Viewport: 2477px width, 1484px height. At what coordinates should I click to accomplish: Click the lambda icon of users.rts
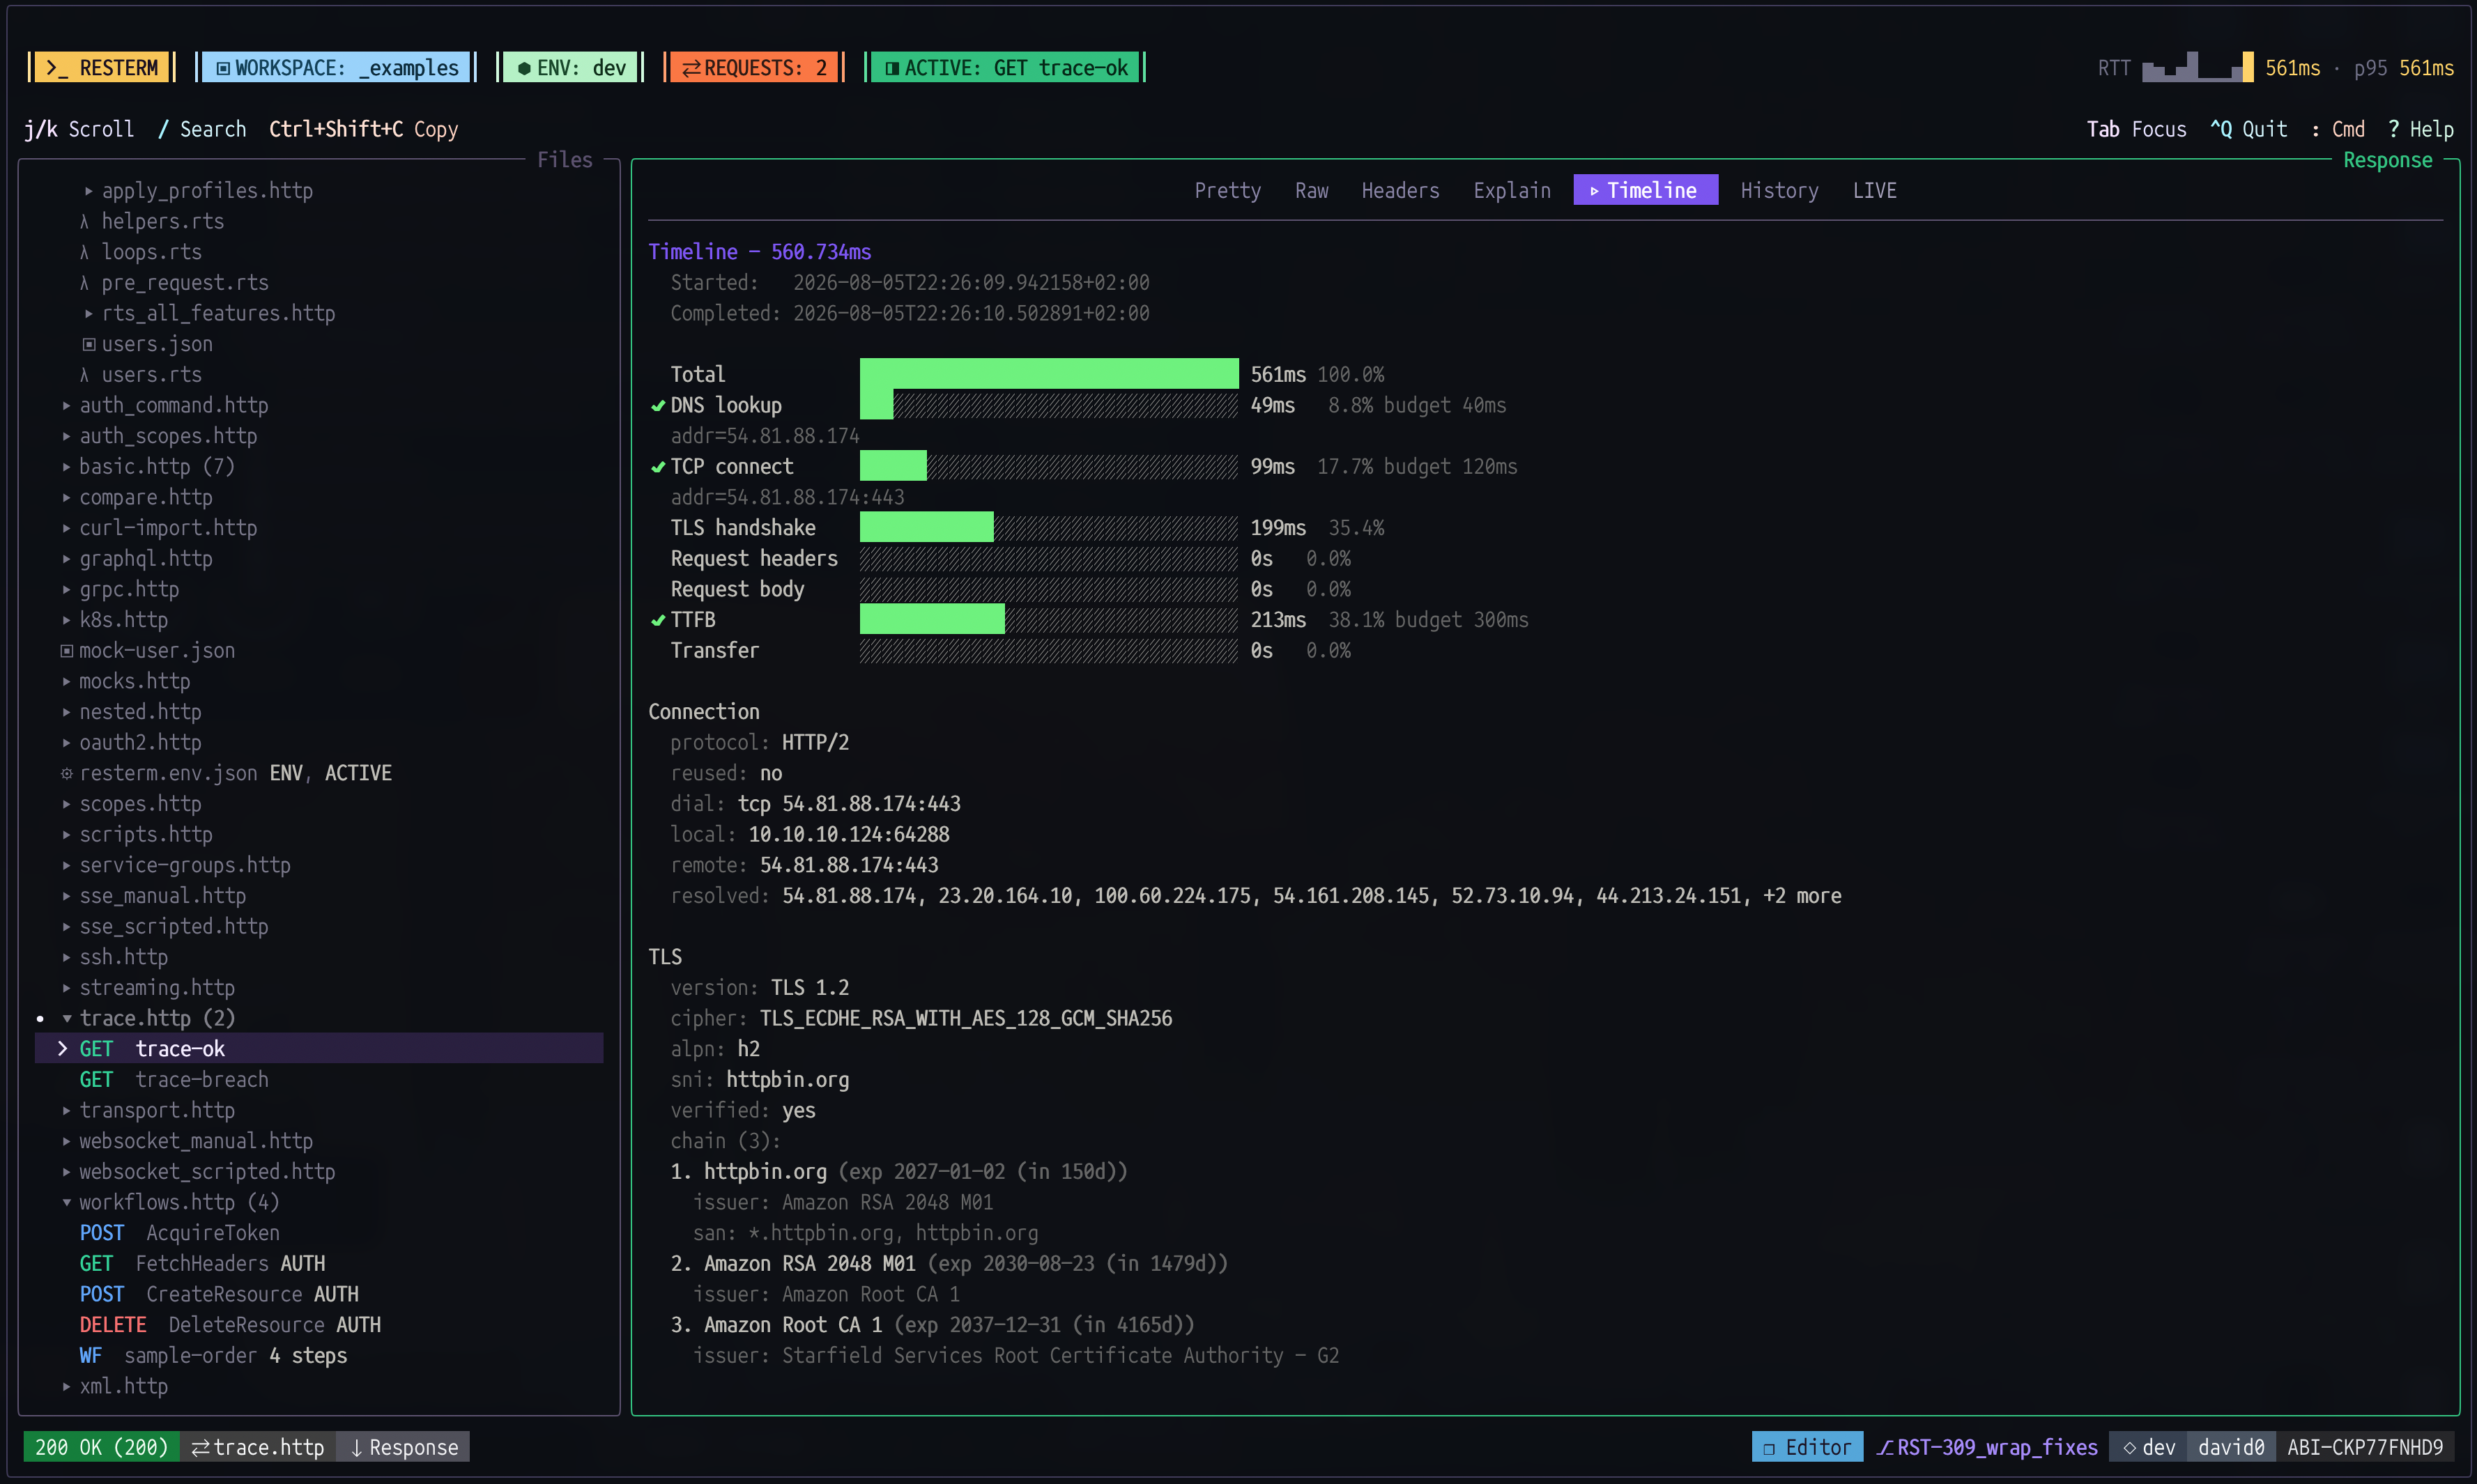pyautogui.click(x=84, y=375)
